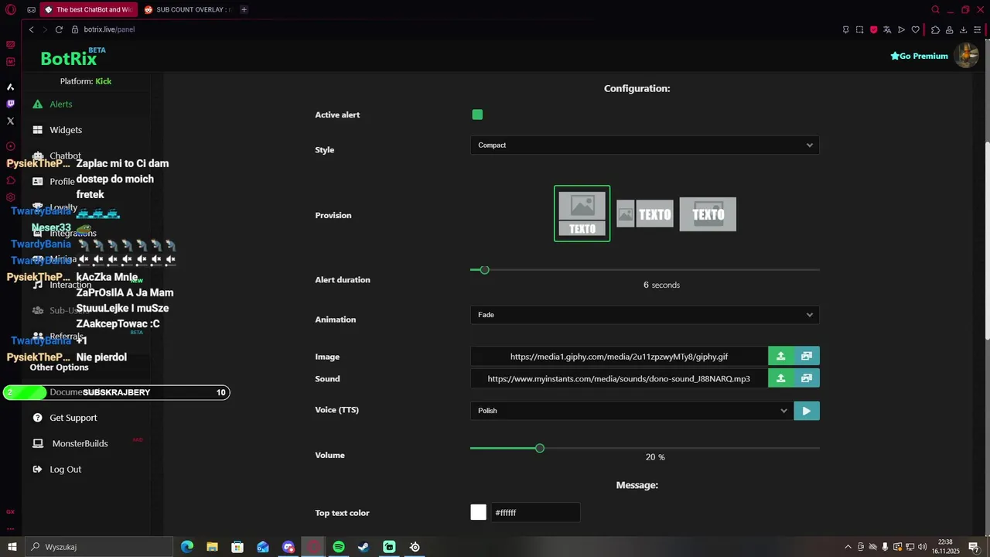Adjust the Alert duration slider
990x557 pixels.
click(484, 270)
